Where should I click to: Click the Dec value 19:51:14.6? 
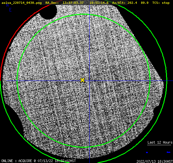point(99,3)
